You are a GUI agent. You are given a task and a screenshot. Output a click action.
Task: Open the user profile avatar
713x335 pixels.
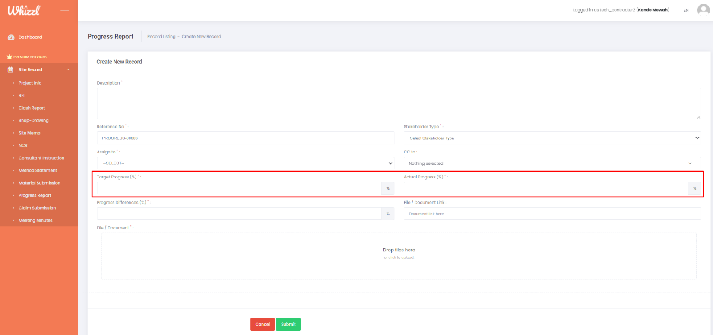[703, 10]
